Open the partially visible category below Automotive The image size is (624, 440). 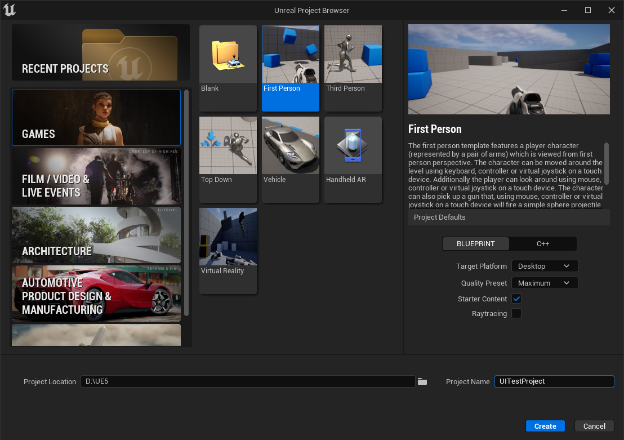pos(96,335)
